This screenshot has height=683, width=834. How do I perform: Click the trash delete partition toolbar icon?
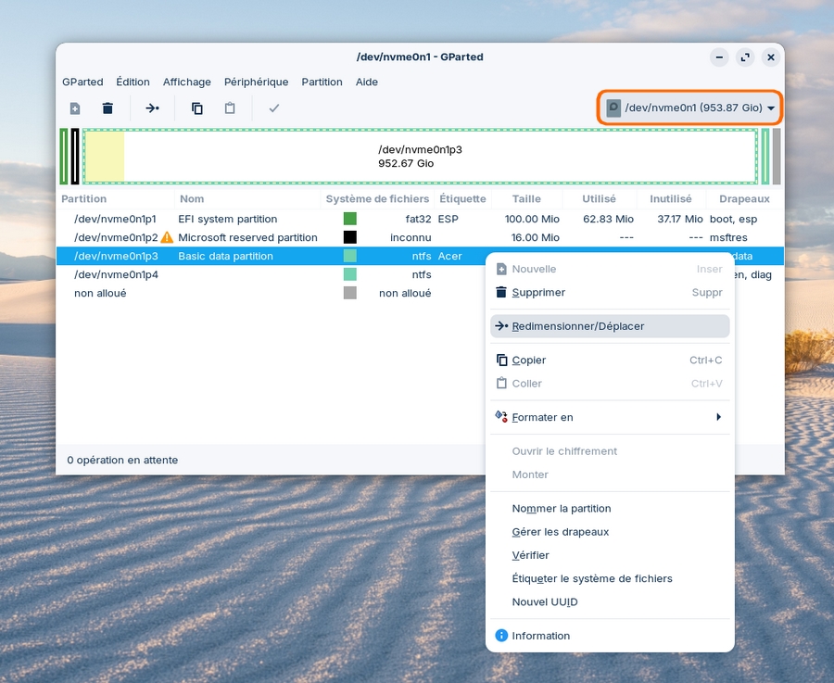point(107,108)
